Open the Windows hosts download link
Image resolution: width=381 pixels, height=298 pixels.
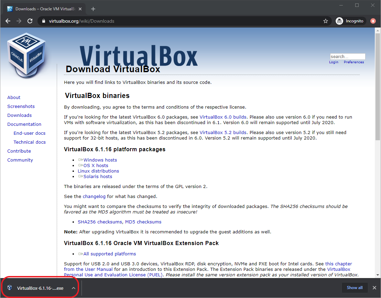point(100,160)
